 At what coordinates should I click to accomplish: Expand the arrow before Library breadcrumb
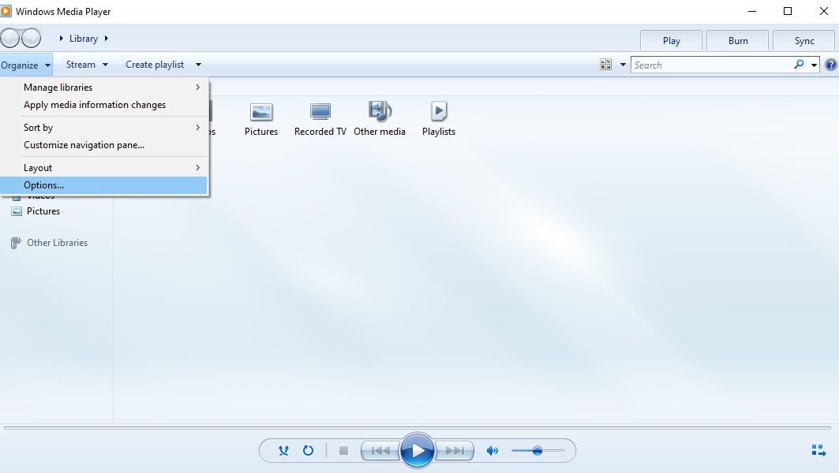[x=62, y=39]
